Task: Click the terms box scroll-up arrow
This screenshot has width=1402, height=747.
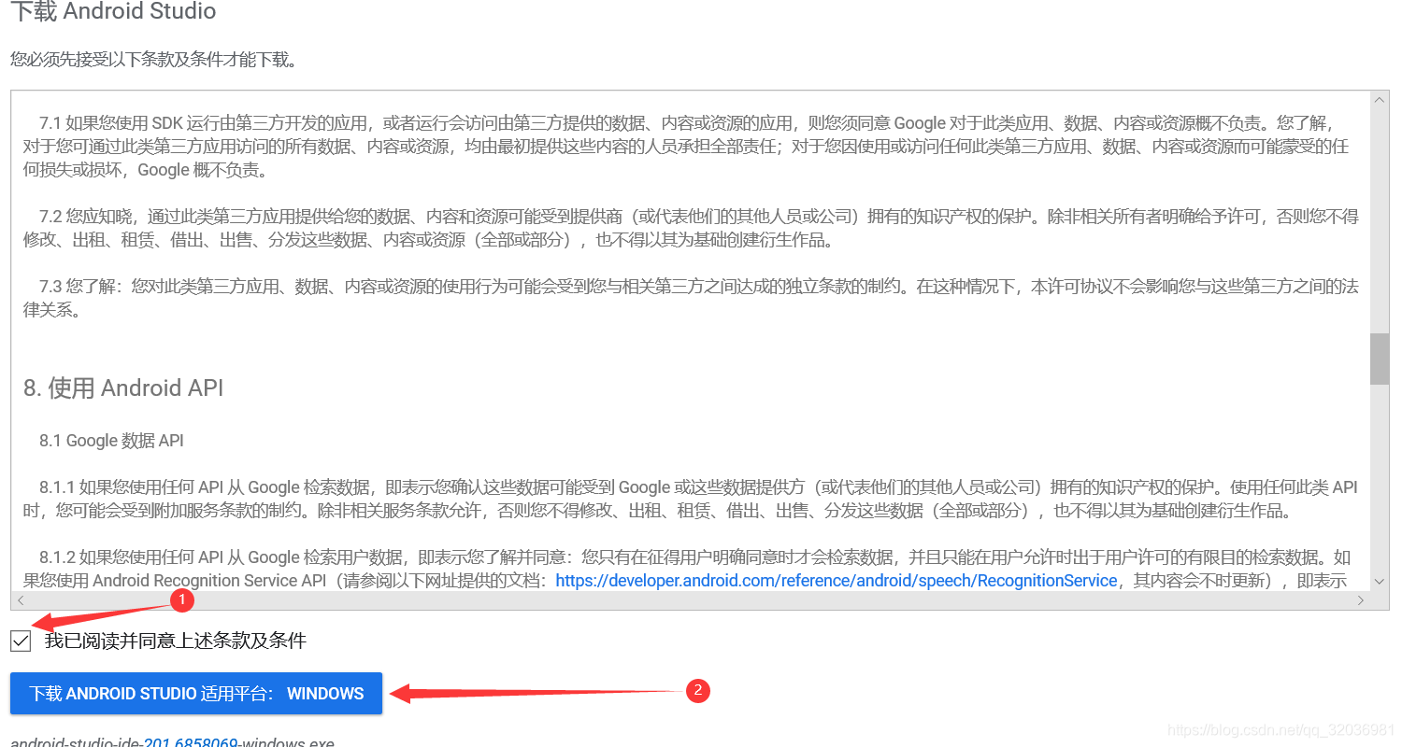Action: [1380, 99]
